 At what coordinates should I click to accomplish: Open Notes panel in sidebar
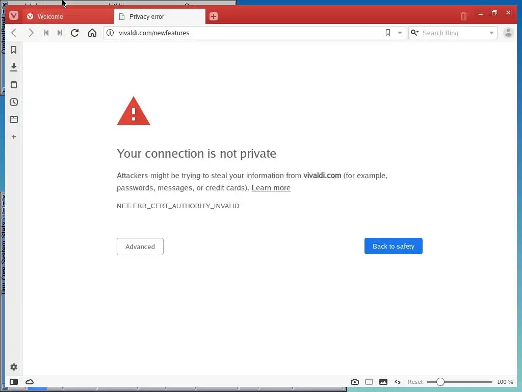click(x=14, y=85)
